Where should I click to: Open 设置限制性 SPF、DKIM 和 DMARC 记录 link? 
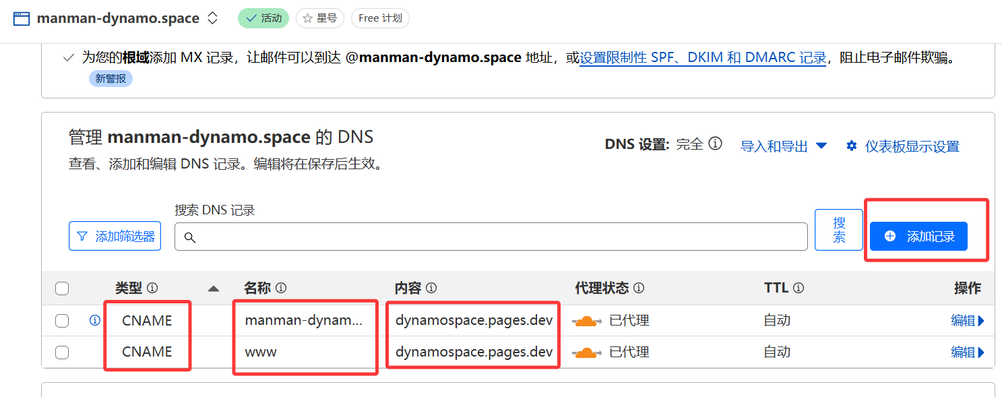tap(703, 58)
